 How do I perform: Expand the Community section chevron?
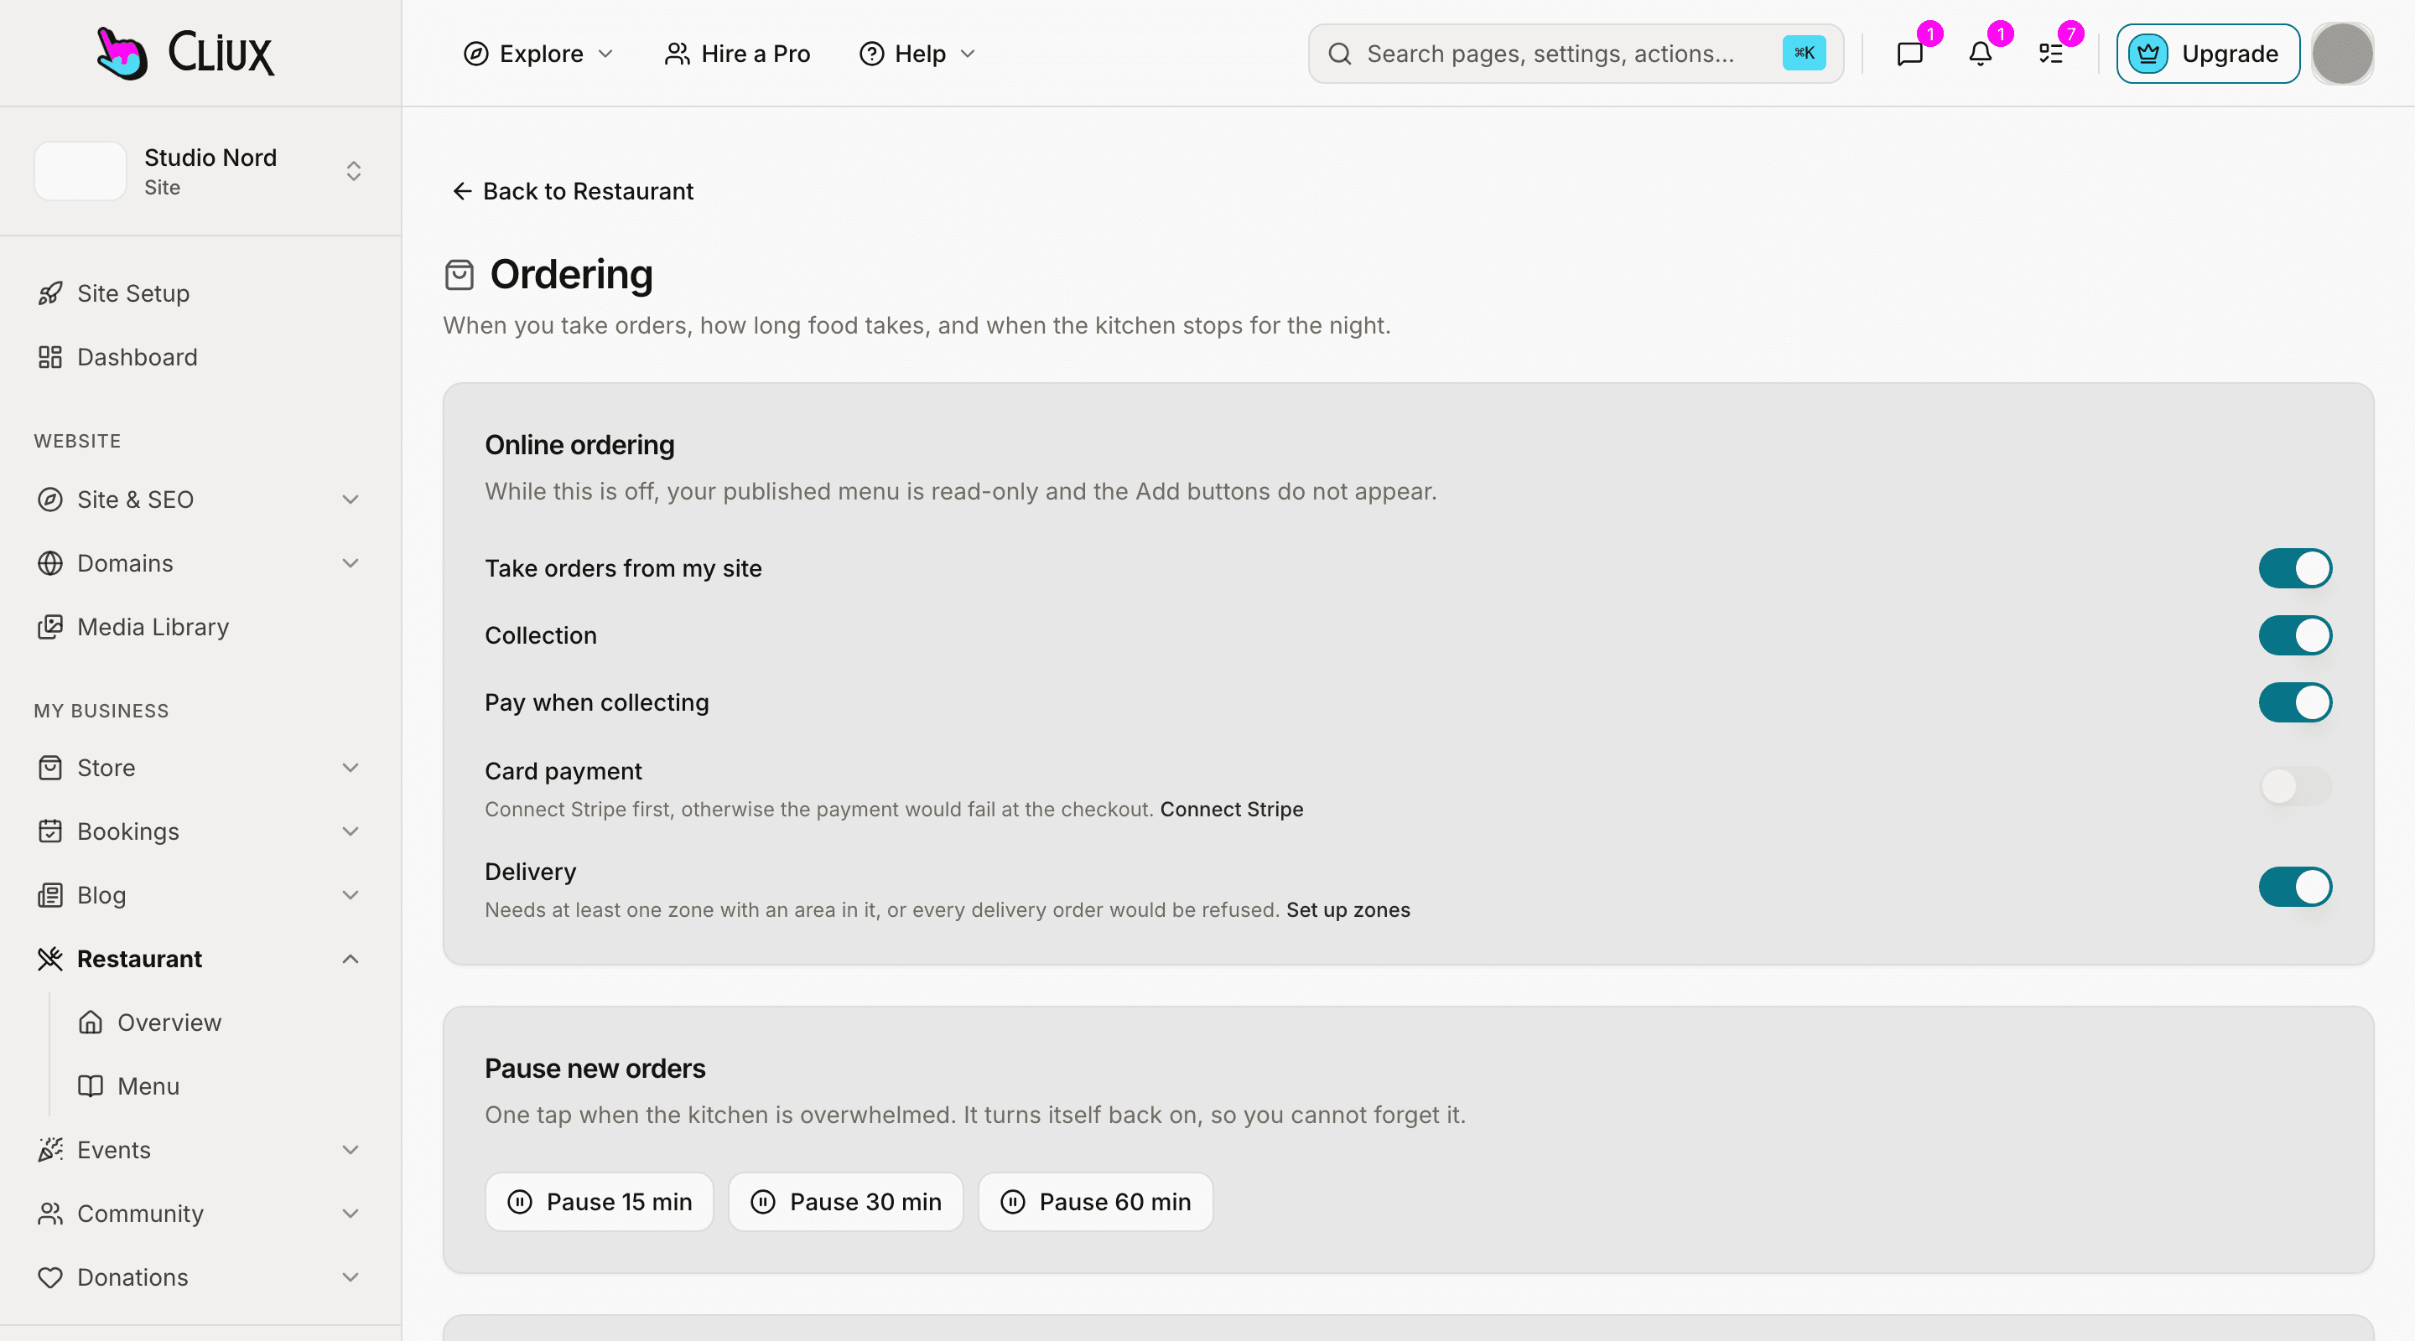pos(350,1214)
